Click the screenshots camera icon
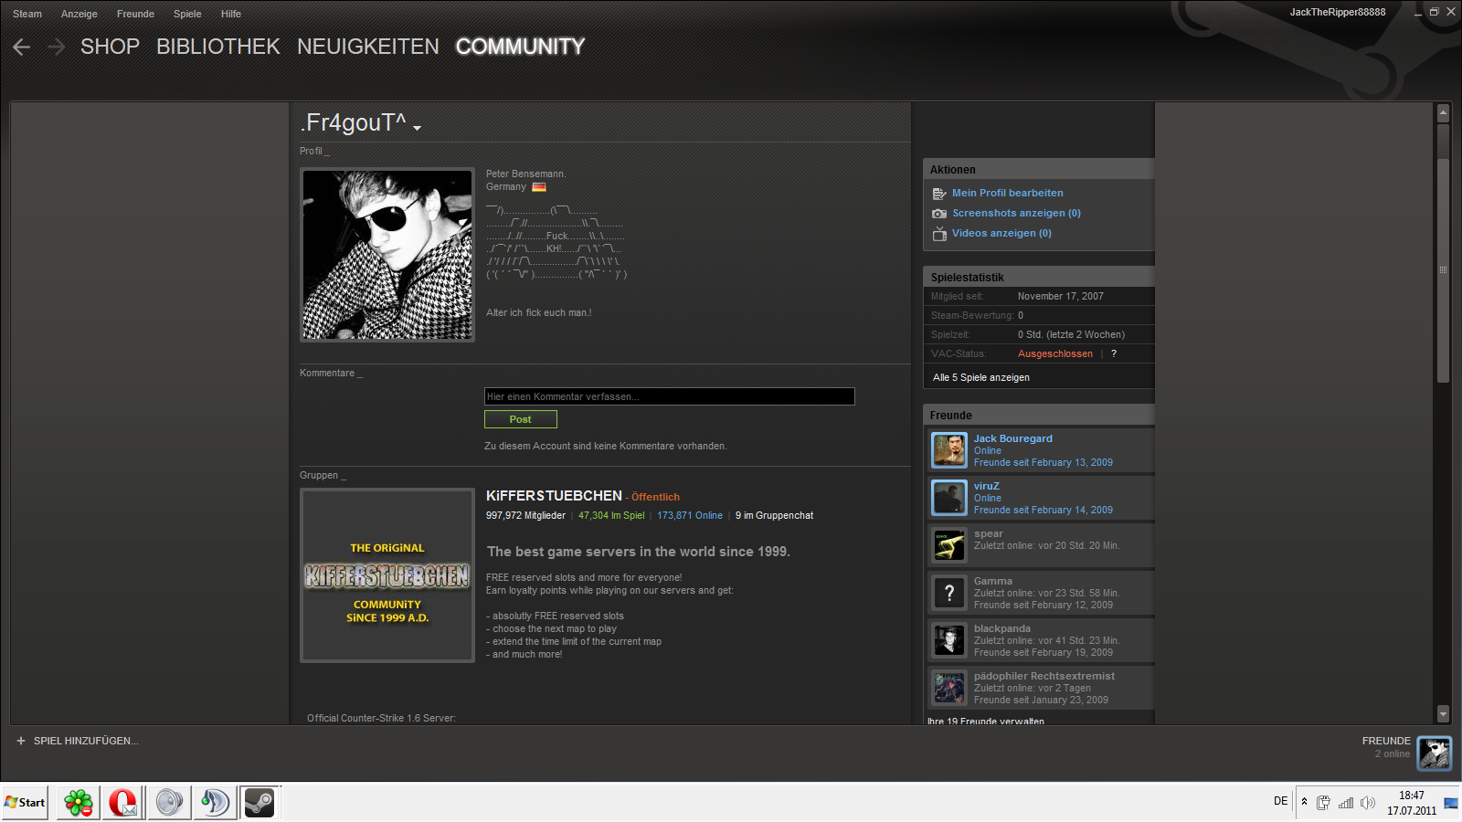The height and width of the screenshot is (822, 1462). point(939,214)
